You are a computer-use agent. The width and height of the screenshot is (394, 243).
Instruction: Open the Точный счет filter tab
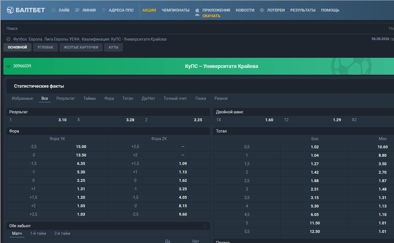(x=175, y=98)
